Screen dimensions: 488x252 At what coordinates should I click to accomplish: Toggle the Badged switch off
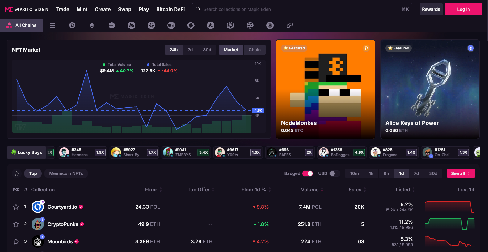click(x=307, y=173)
